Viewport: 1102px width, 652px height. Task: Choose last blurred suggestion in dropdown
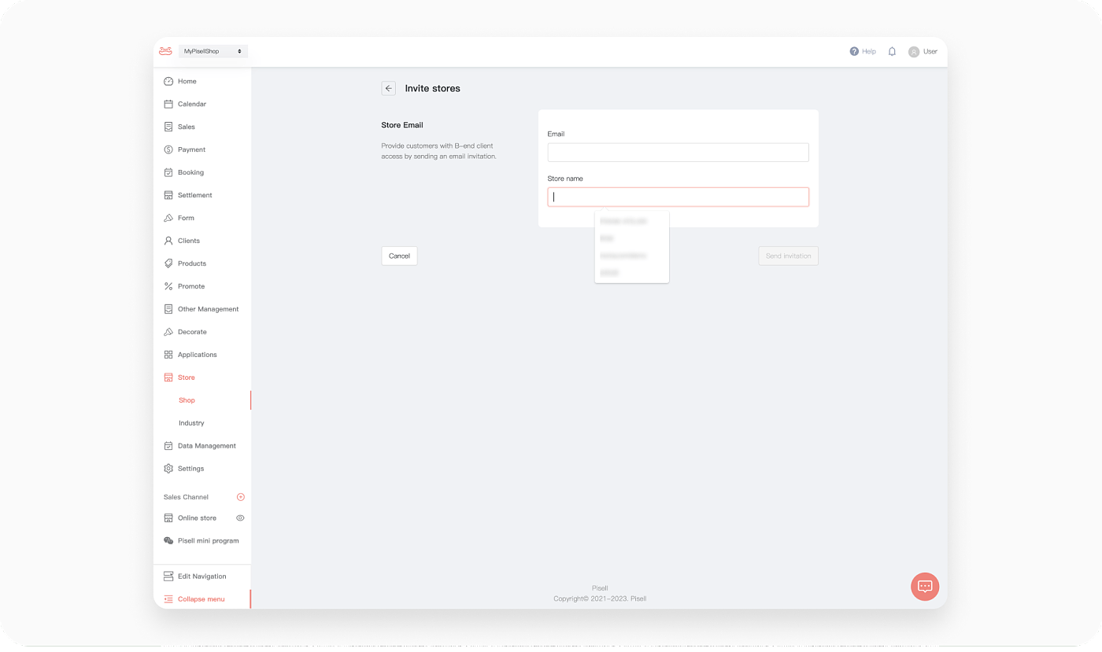pyautogui.click(x=609, y=273)
